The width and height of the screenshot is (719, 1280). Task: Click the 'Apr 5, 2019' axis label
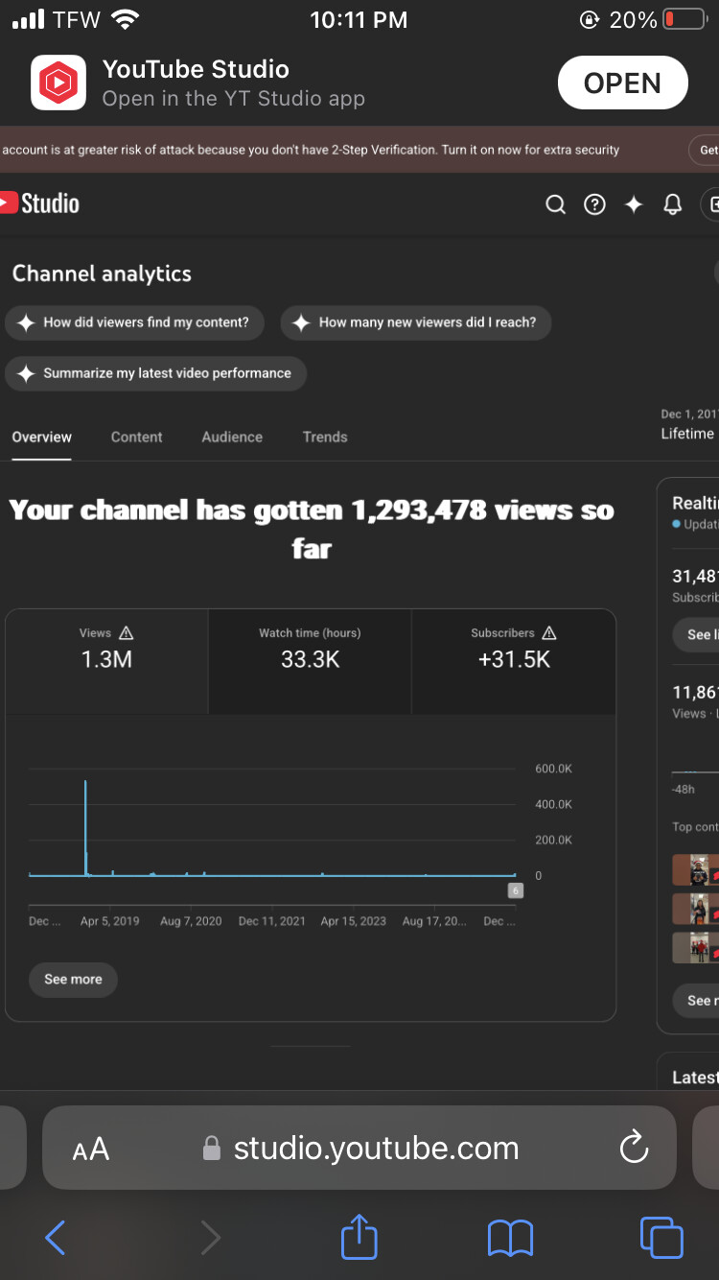(110, 921)
